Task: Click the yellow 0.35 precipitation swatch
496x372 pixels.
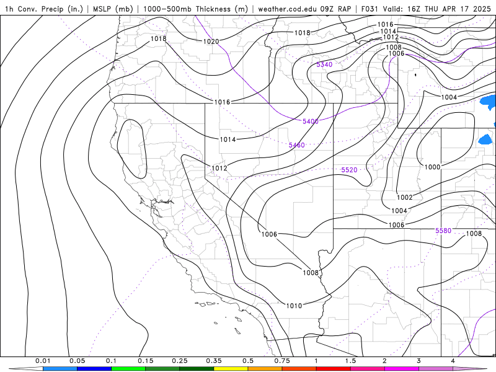Action: pyautogui.click(x=231, y=369)
